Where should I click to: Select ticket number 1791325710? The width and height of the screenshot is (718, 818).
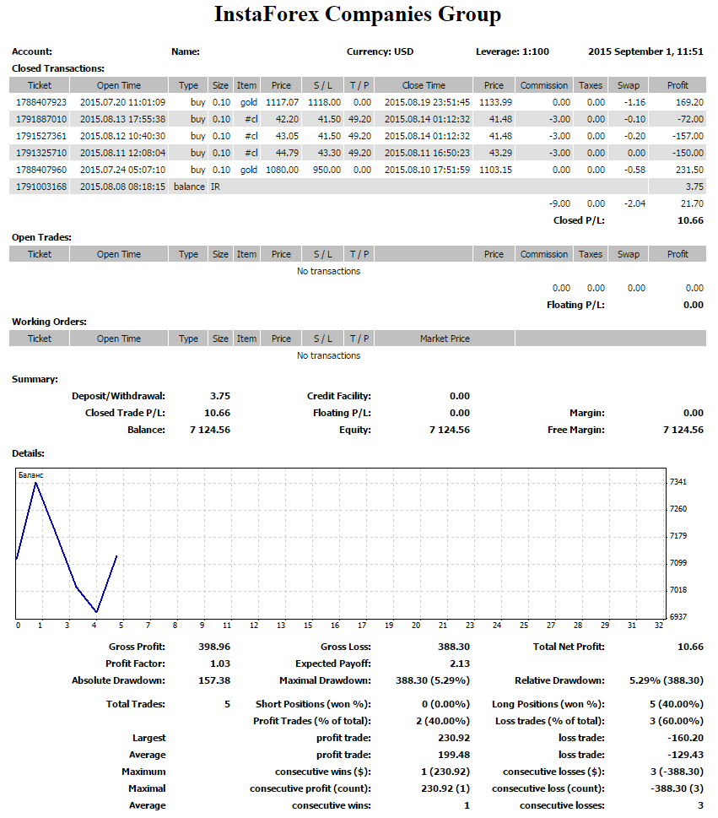(x=41, y=153)
